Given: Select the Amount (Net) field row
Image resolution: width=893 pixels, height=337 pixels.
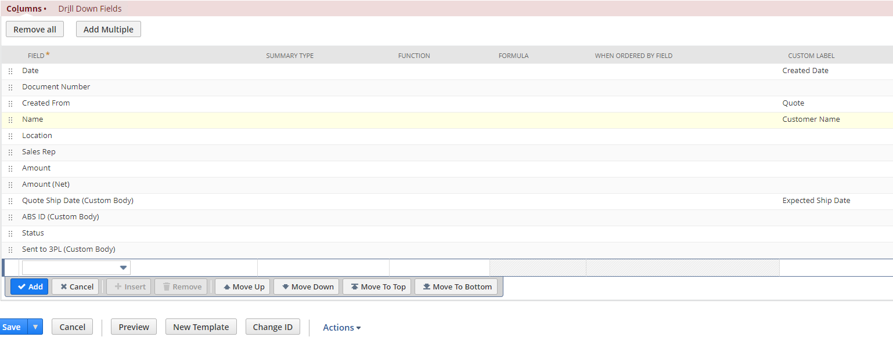Looking at the screenshot, I should [447, 185].
